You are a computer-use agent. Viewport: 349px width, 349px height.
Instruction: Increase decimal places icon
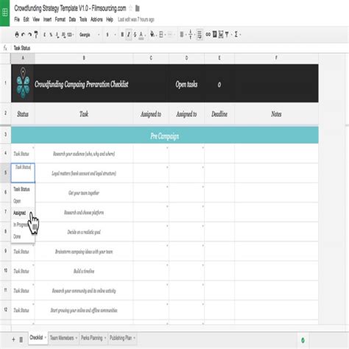[x=63, y=35]
